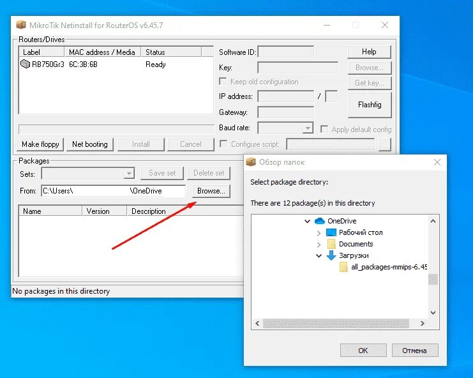Click the Configure script path field
473x378 pixels.
click(x=330, y=144)
